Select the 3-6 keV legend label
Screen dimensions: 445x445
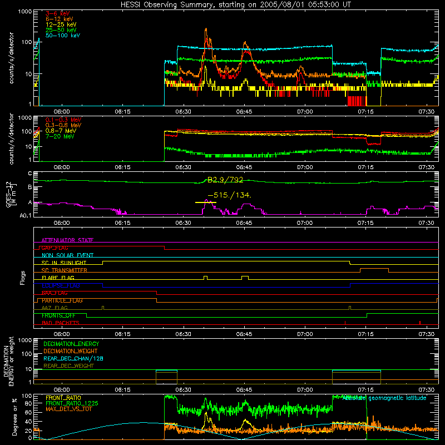[x=58, y=13]
